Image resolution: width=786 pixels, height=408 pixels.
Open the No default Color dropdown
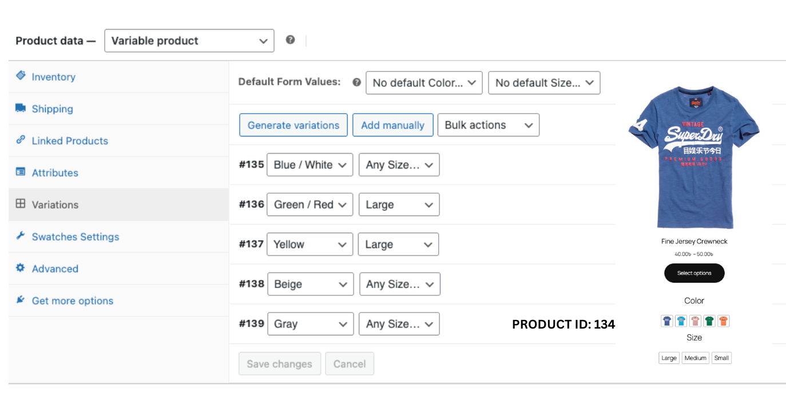coord(424,83)
